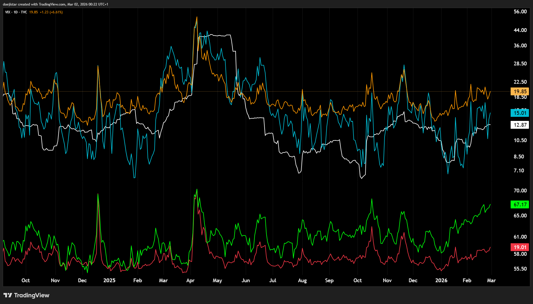This screenshot has height=304, width=533.
Task: Click the 56.00 level on the price scale
Action: pyautogui.click(x=520, y=12)
